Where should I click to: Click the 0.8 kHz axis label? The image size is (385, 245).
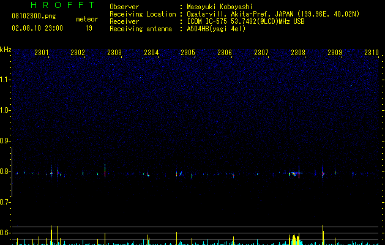[5, 171]
